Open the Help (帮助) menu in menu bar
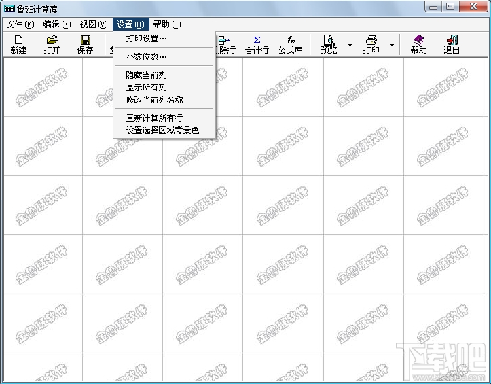This screenshot has width=491, height=384. [x=167, y=24]
